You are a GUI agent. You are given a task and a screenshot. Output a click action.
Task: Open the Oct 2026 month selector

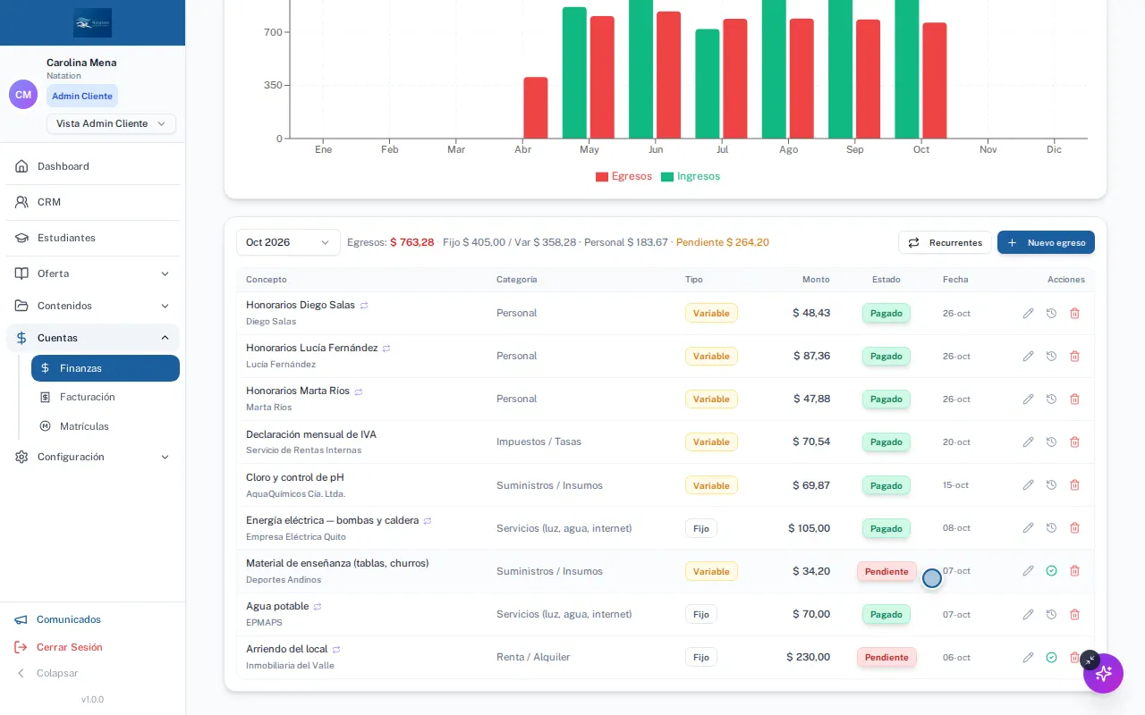(x=288, y=242)
